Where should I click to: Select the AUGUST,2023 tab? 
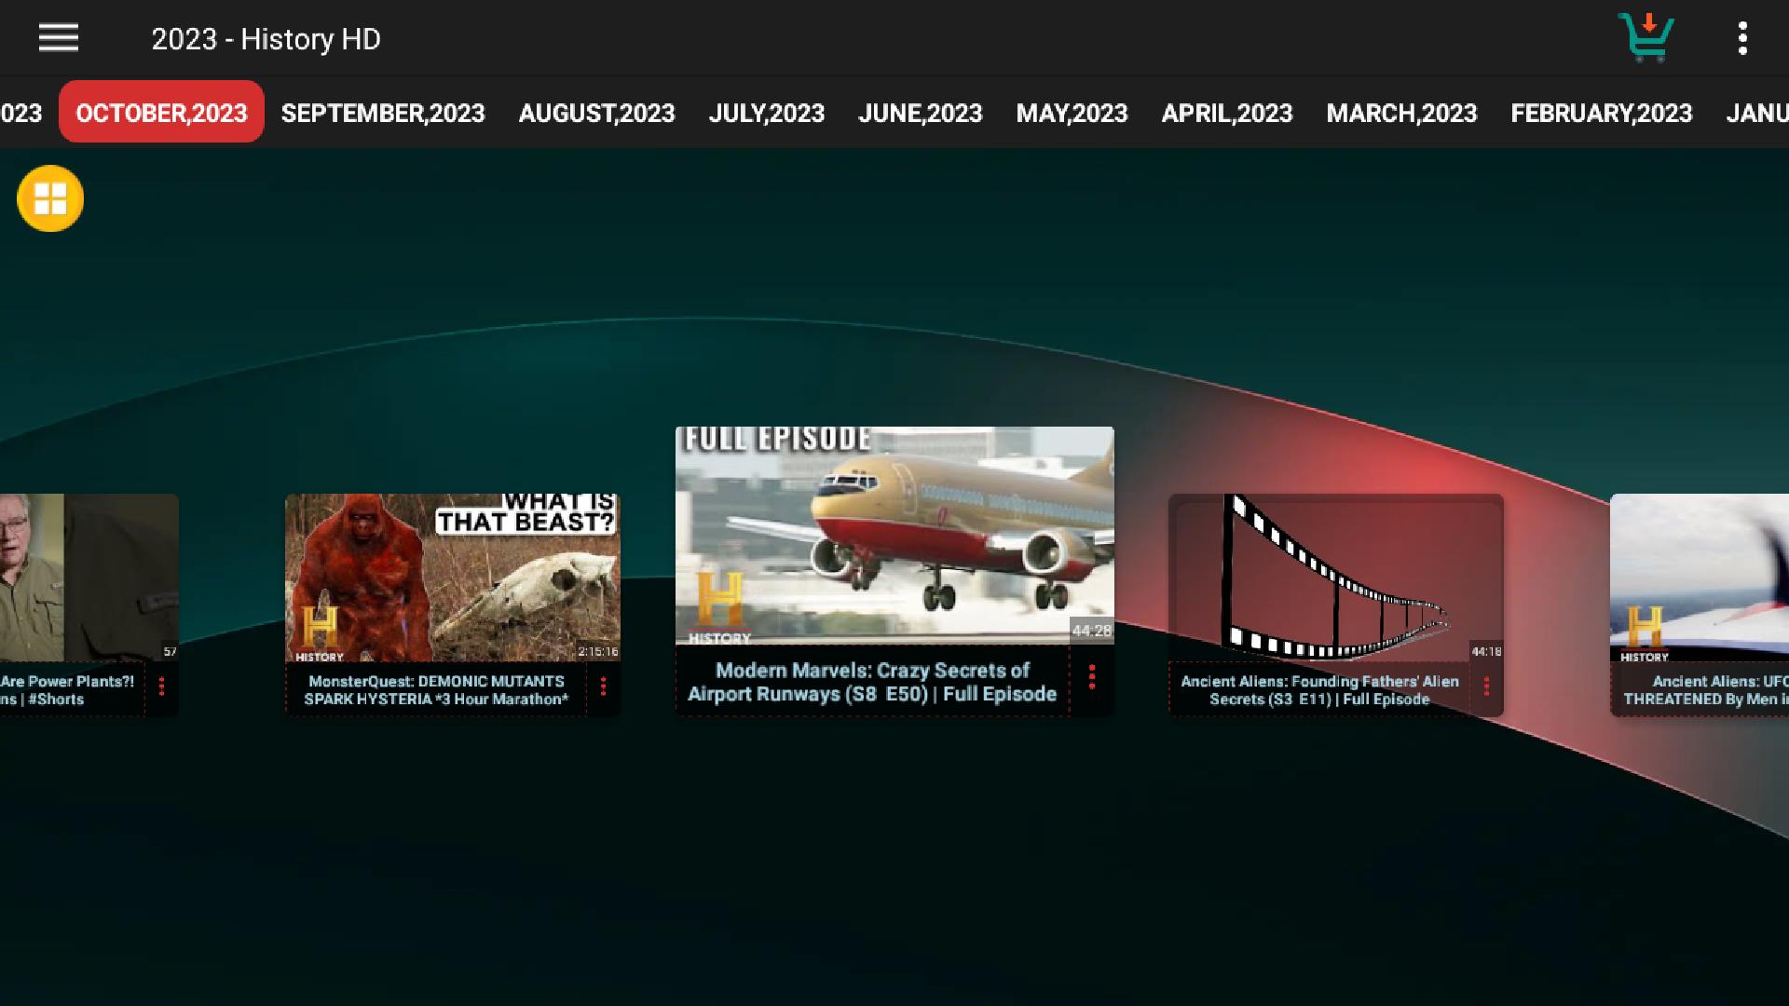[596, 113]
